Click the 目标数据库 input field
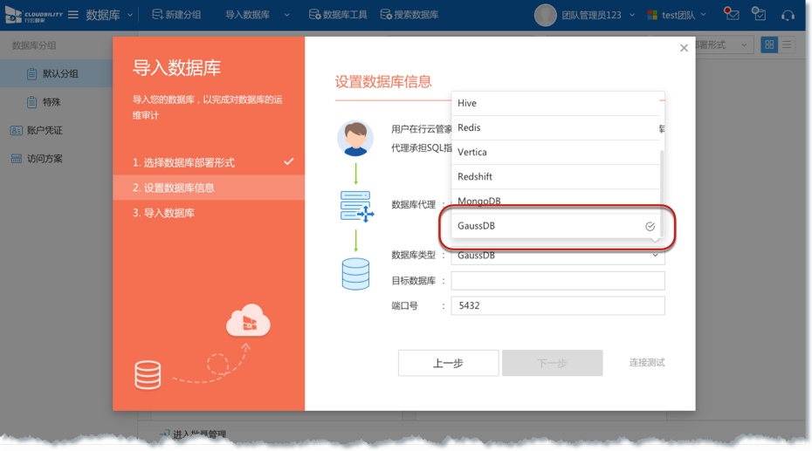The width and height of the screenshot is (812, 451). click(x=557, y=281)
